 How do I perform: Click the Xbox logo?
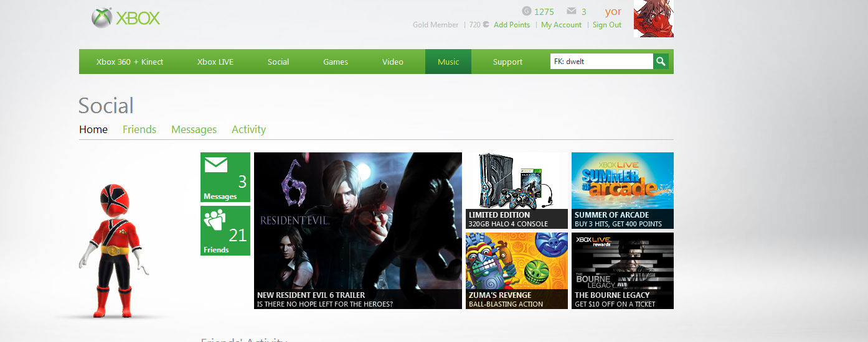[126, 18]
